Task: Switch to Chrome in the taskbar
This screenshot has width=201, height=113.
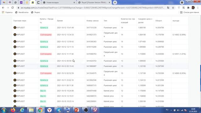Action: click(x=40, y=110)
